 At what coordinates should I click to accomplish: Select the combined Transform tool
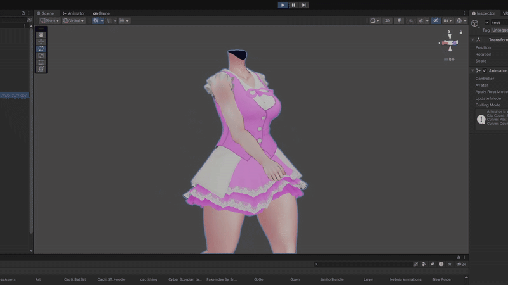pyautogui.click(x=41, y=69)
